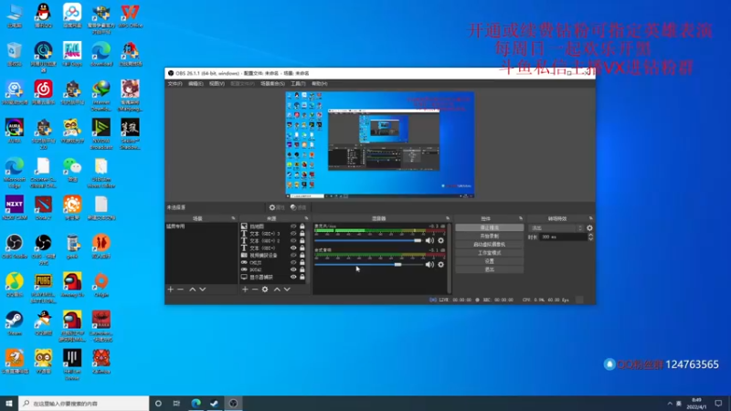This screenshot has width=731, height=411.
Task: Open PUBG desktop shortcut
Action: [43, 288]
